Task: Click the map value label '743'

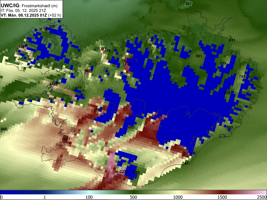Action: click(x=242, y=76)
